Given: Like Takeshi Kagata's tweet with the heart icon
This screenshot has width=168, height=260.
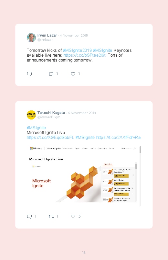Looking at the screenshot, I should (73, 216).
